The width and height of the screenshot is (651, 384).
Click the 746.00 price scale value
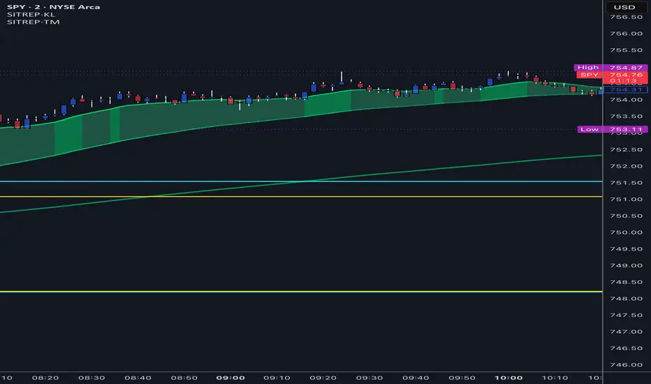626,365
